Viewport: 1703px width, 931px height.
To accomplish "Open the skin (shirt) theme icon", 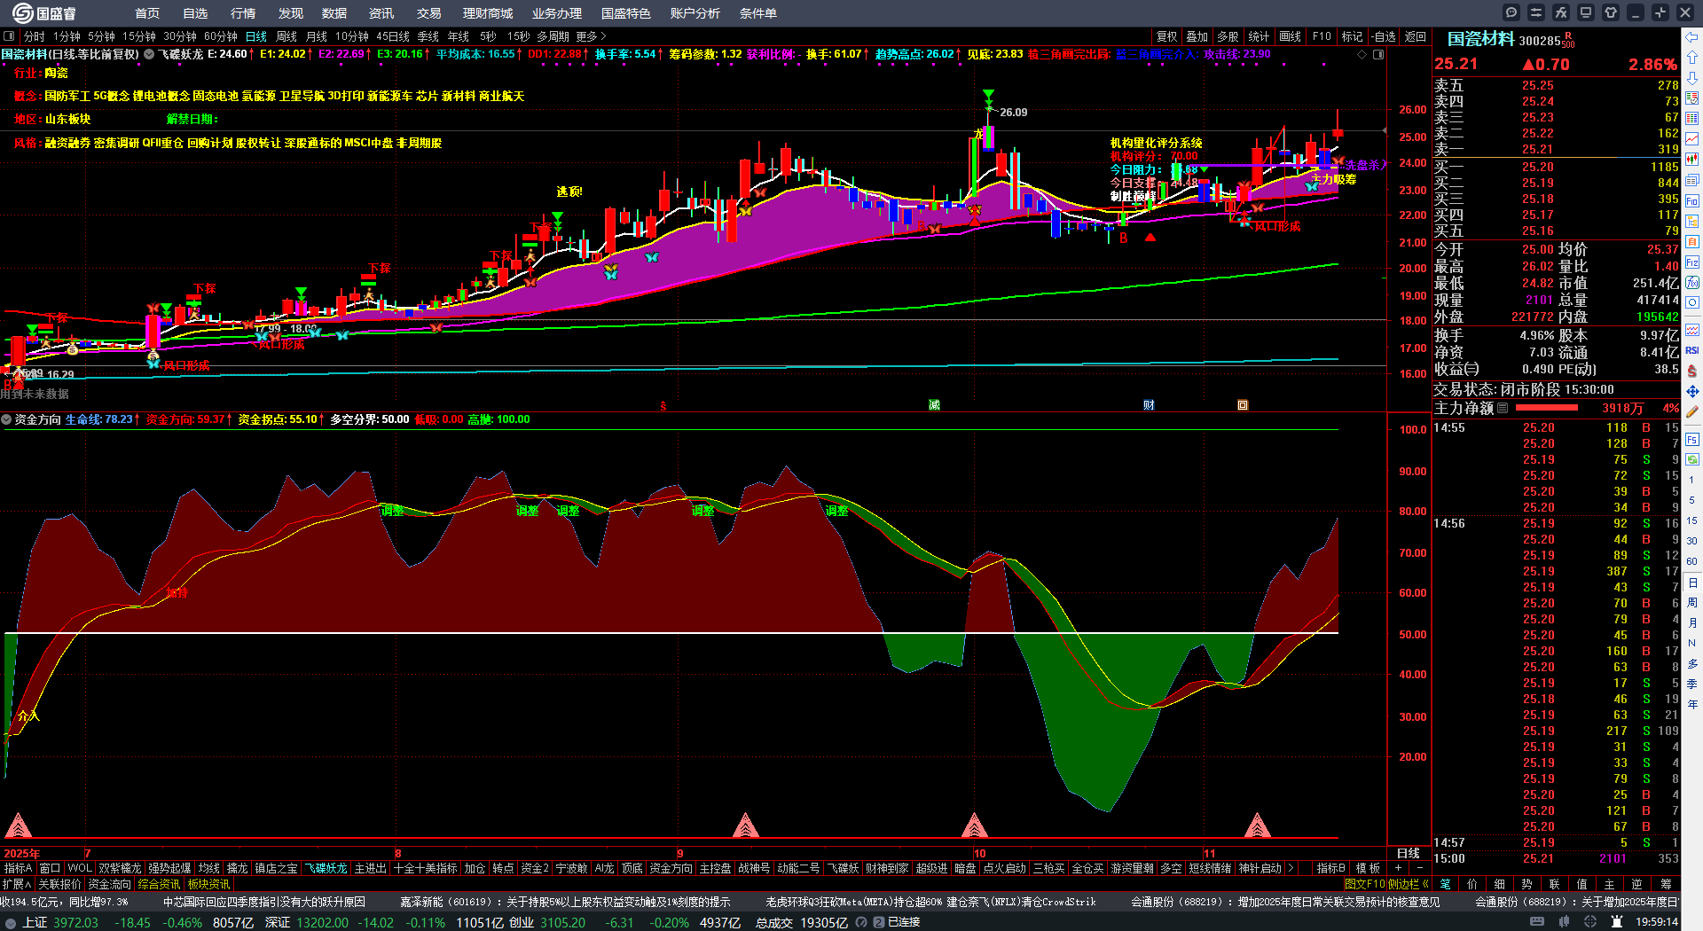I will click(1611, 12).
